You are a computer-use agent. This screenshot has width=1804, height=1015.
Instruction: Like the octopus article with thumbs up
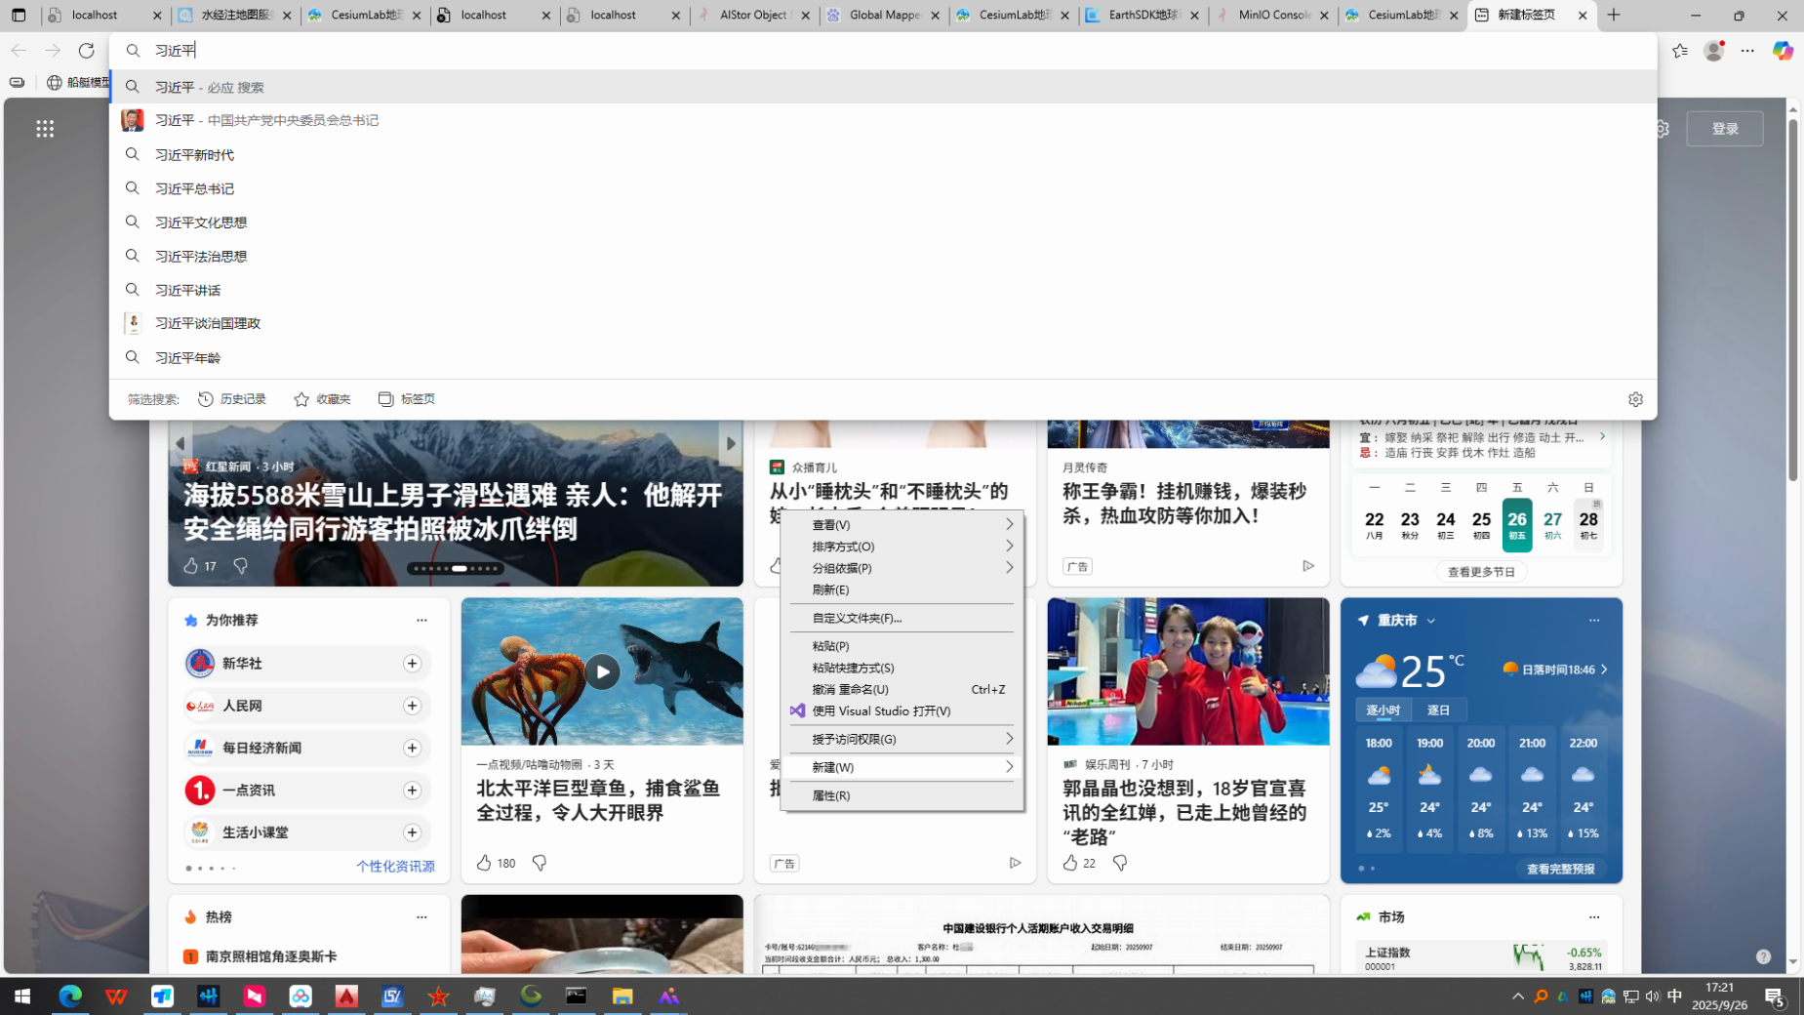pyautogui.click(x=484, y=863)
